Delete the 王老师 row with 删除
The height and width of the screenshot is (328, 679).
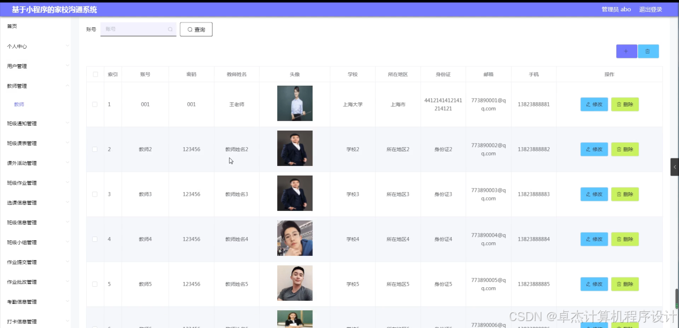(x=625, y=104)
